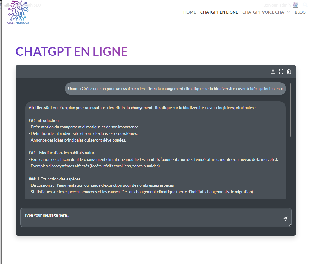
Task: Click 'Discussion sur l'augmentation du risque' line
Action: pos(101,185)
